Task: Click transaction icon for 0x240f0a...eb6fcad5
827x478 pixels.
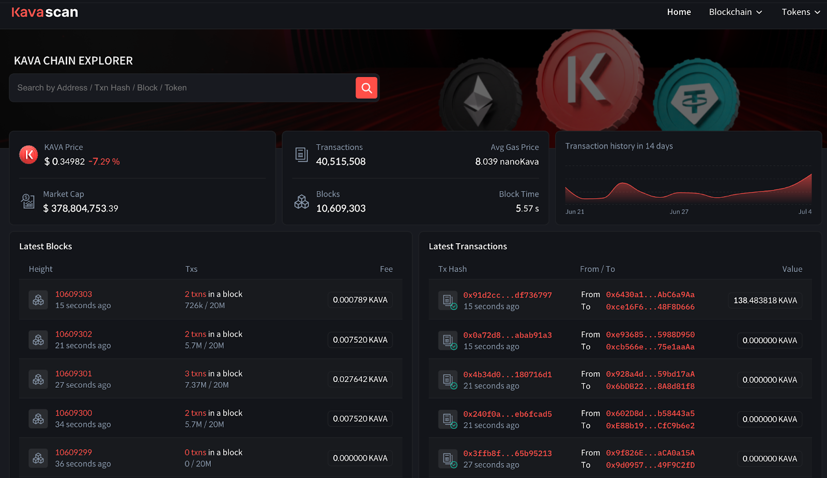Action: [x=448, y=419]
